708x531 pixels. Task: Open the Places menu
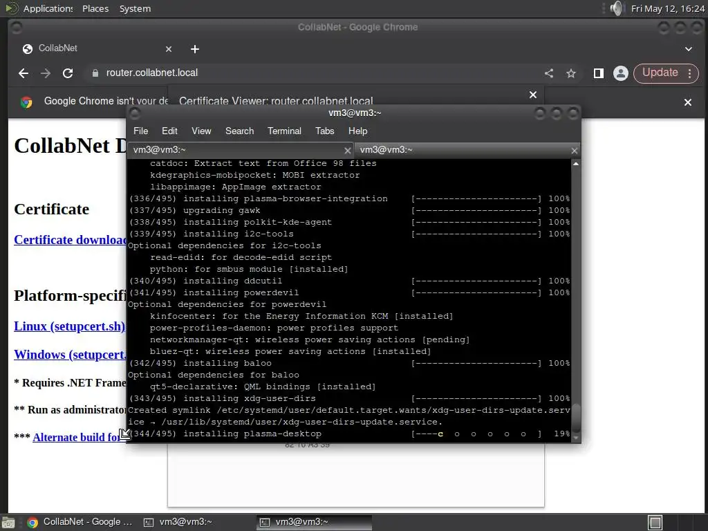[x=95, y=8]
